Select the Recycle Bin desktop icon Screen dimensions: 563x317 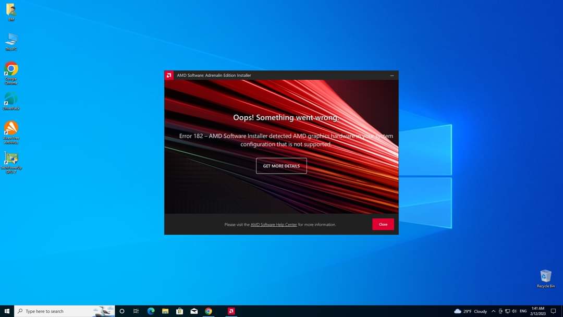coord(546,279)
